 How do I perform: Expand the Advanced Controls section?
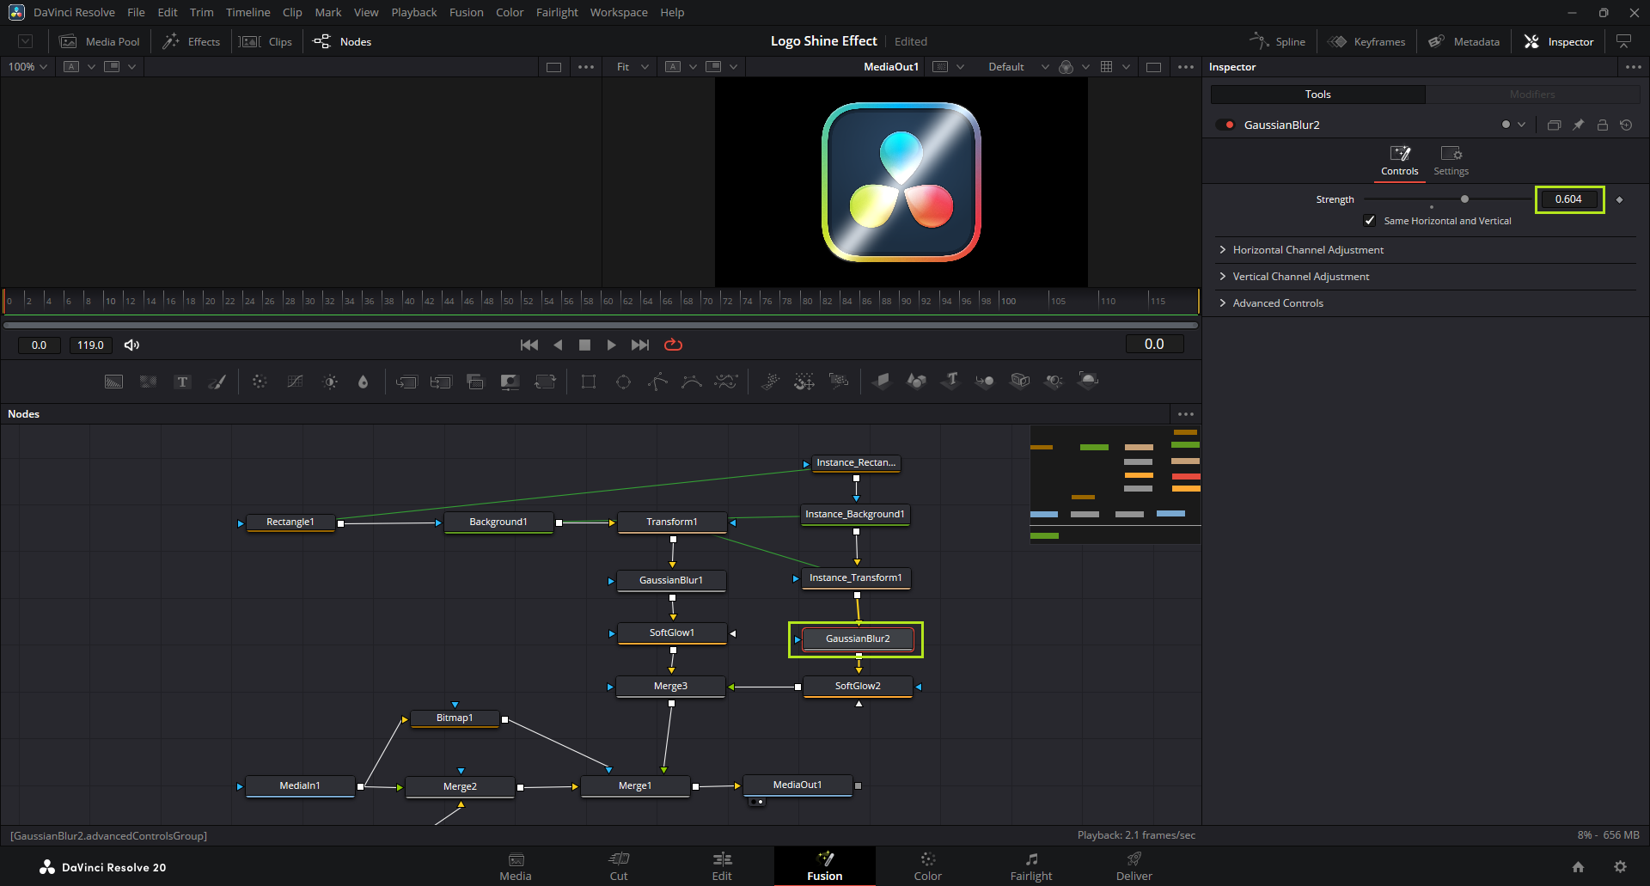(x=1277, y=303)
